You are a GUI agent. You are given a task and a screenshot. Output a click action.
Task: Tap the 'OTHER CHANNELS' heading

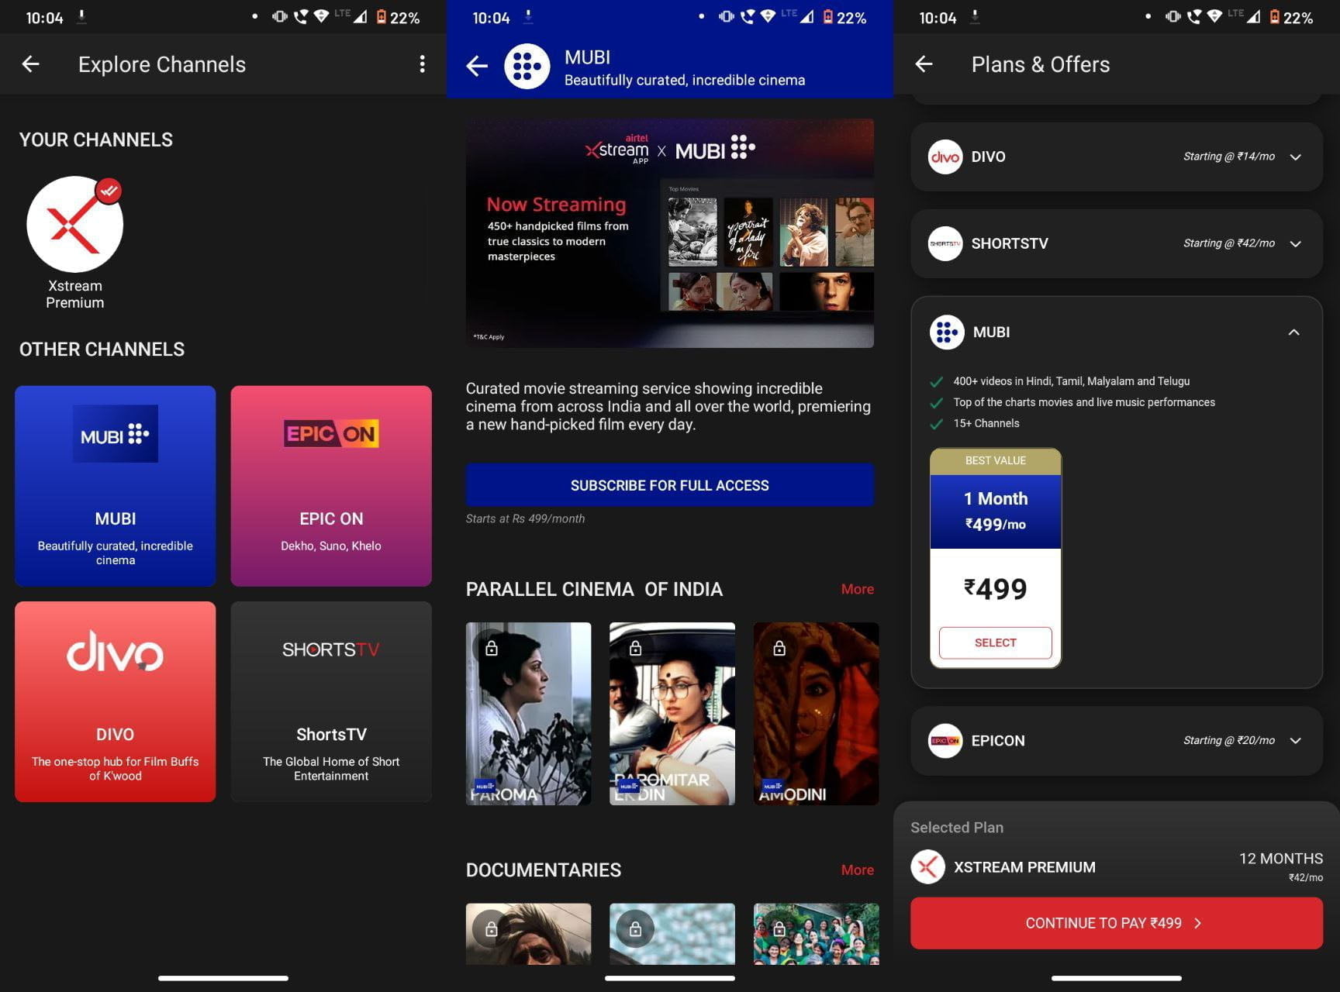tap(102, 350)
